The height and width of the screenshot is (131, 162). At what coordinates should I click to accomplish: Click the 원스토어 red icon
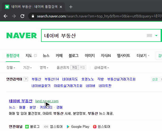(x=95, y=127)
